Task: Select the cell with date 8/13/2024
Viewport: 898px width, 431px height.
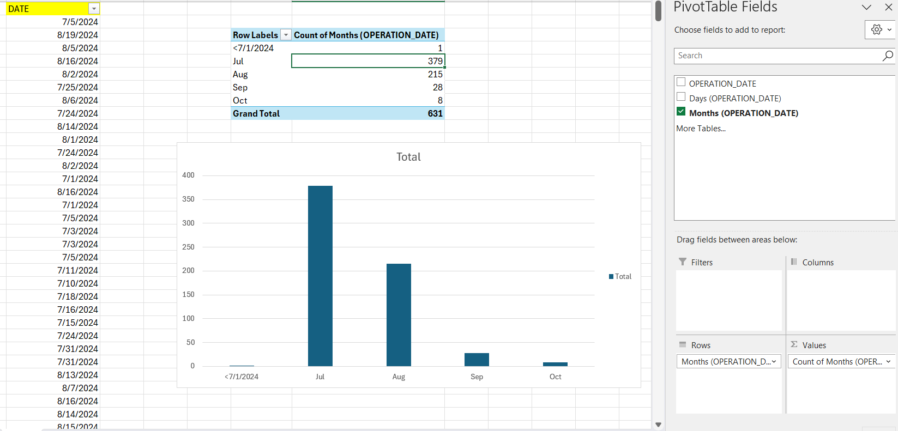Action: [x=53, y=375]
